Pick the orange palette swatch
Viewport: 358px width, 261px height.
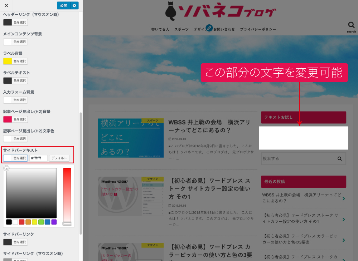(28, 222)
